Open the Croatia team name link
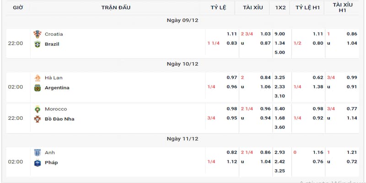 click(x=54, y=34)
